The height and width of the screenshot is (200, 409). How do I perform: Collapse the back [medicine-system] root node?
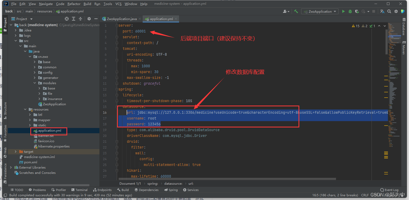click(x=11, y=25)
